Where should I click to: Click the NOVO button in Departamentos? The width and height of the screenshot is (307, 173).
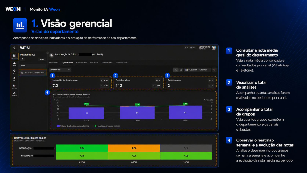[42, 60]
